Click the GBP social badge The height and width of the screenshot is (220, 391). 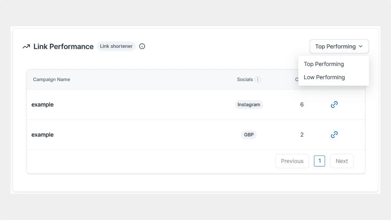pyautogui.click(x=249, y=134)
